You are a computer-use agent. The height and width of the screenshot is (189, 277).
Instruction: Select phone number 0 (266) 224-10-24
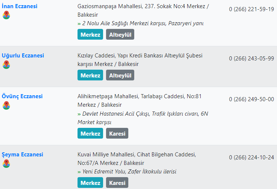[251, 157]
